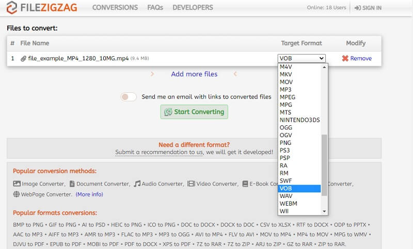Screen dimensions: 413x249
Task: Toggle the email notification switch
Action: 129,97
